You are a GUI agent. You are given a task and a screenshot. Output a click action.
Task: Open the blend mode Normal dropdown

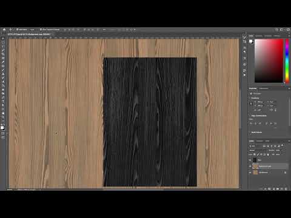tap(258, 150)
